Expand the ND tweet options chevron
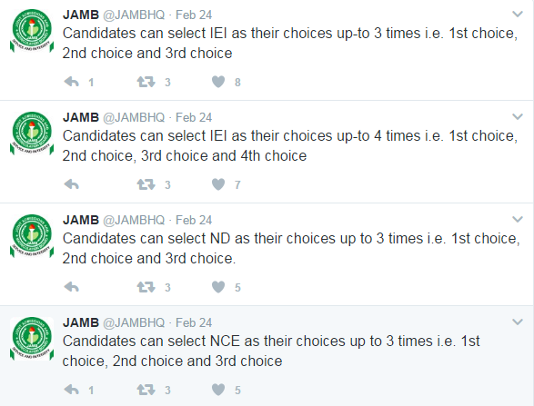534x406 pixels. (518, 220)
